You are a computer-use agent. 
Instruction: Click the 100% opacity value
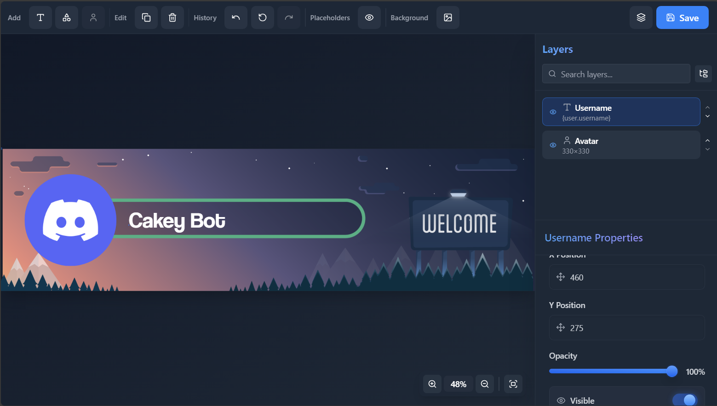[695, 372]
